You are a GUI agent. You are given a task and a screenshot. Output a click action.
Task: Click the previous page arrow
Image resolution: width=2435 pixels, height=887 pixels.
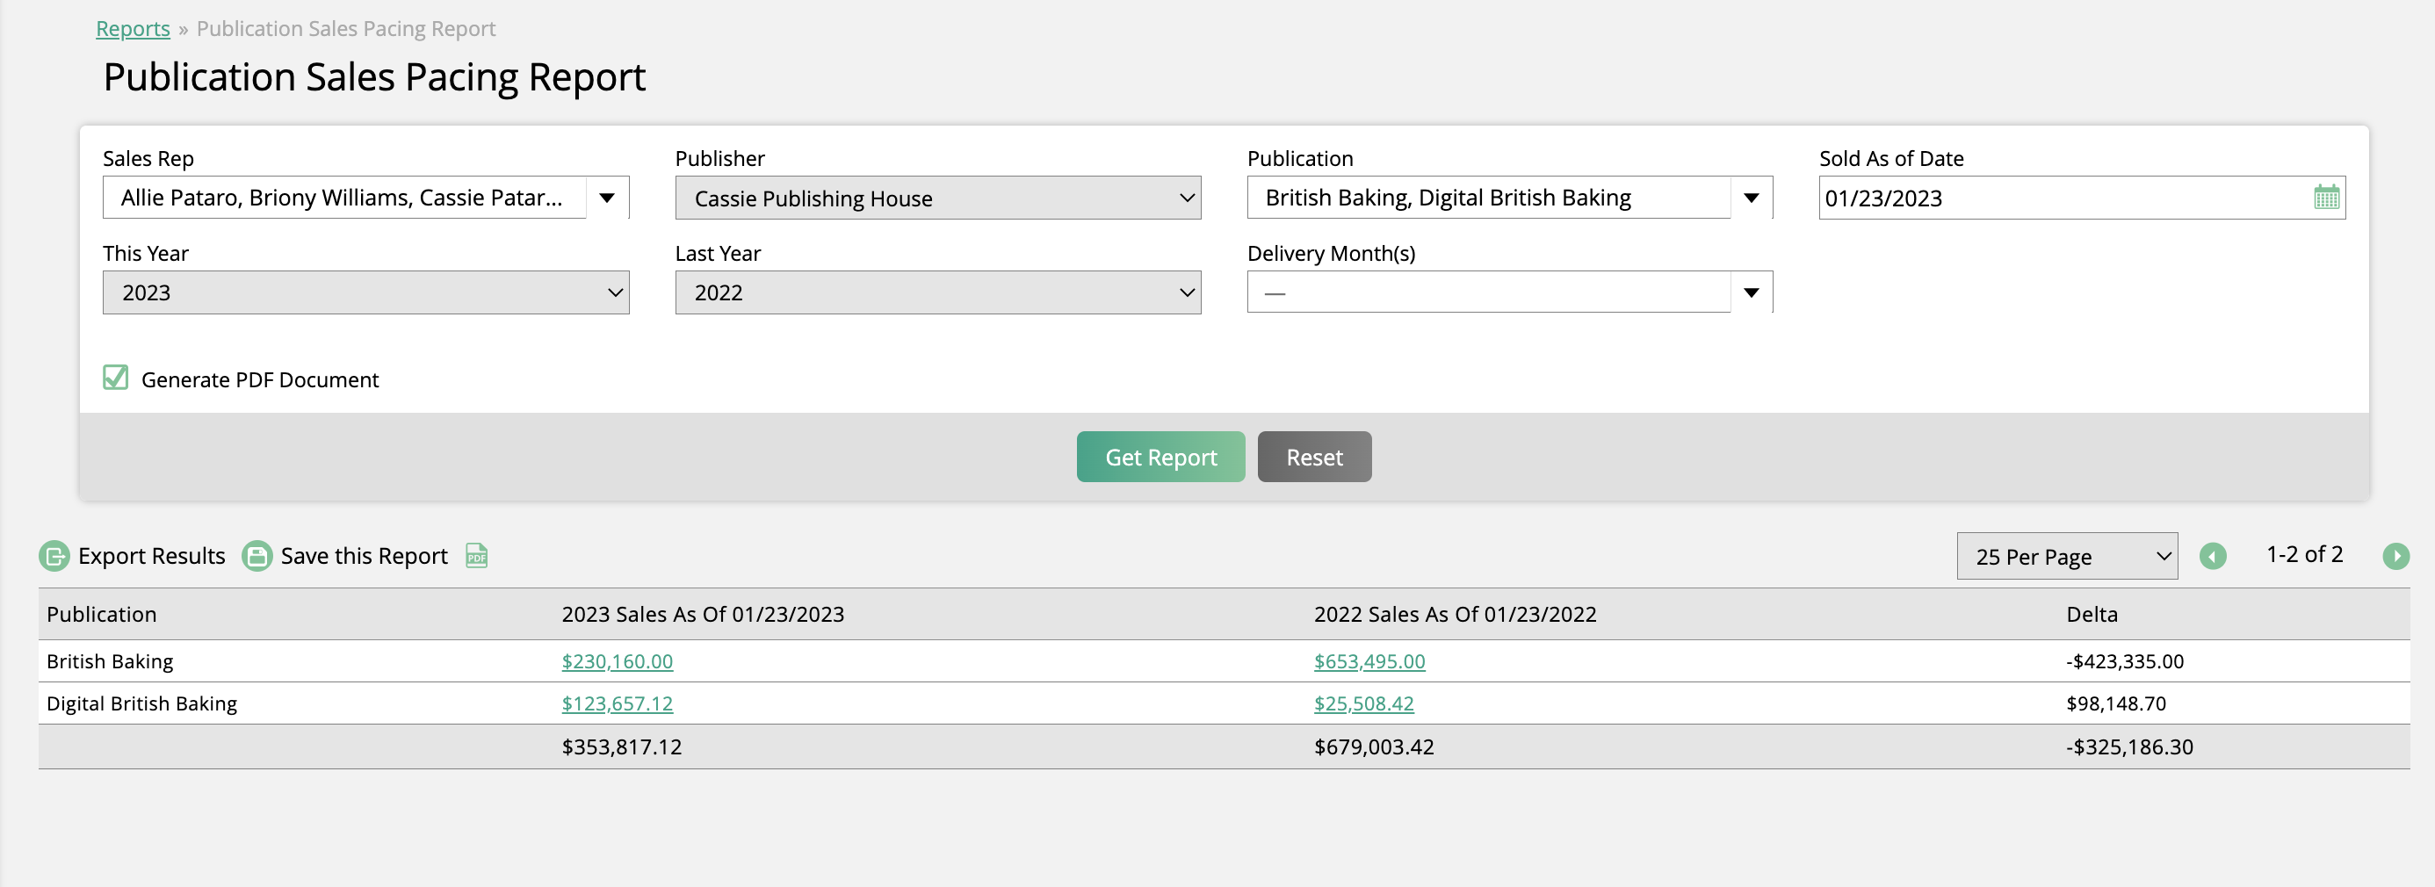point(2214,555)
